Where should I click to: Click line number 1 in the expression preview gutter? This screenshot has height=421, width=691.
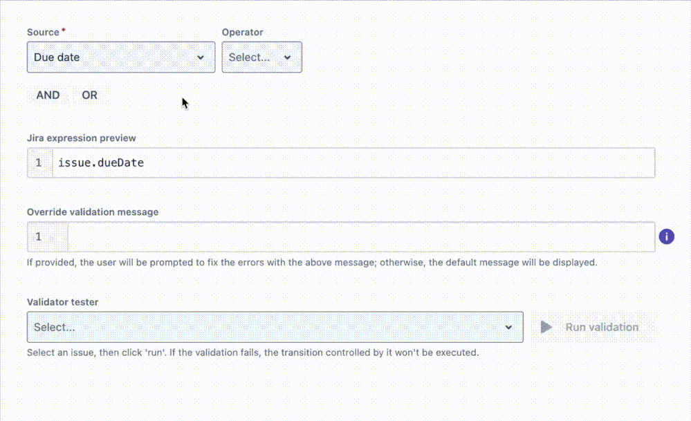pyautogui.click(x=39, y=162)
